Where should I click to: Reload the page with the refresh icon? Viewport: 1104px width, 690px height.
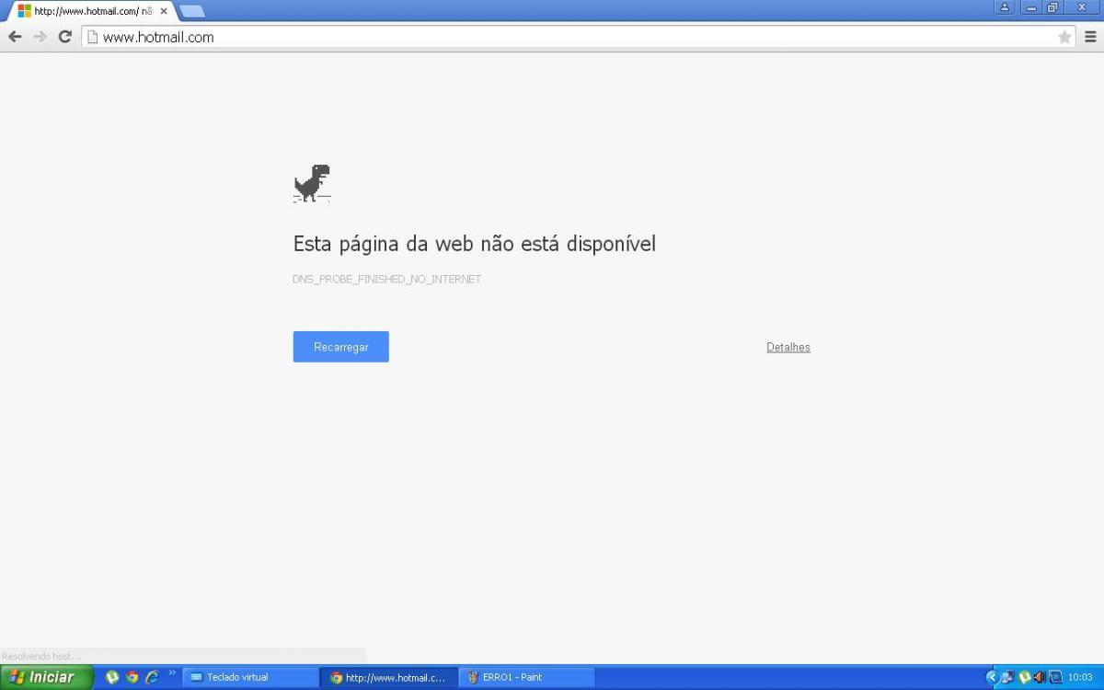(64, 37)
